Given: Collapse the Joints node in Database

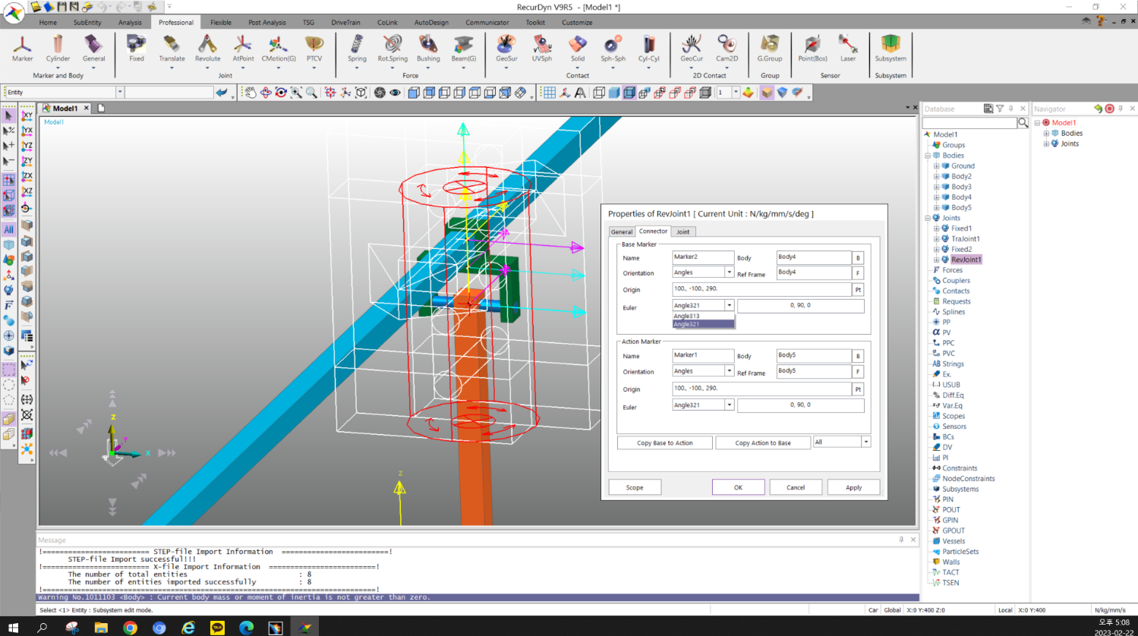Looking at the screenshot, I should tap(928, 218).
